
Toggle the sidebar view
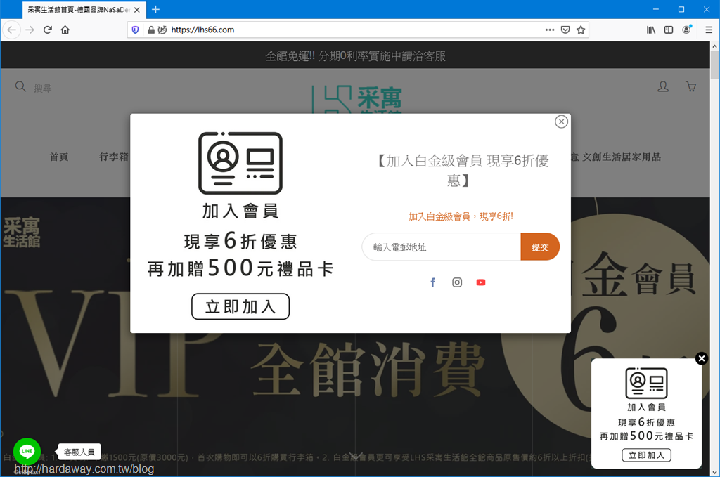[x=669, y=30]
